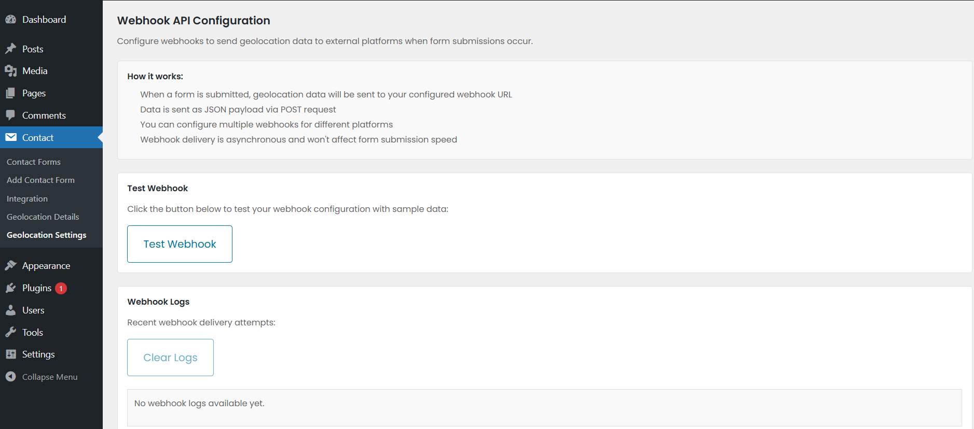The height and width of the screenshot is (429, 974).
Task: Select the Tools wrench icon
Action: point(10,332)
